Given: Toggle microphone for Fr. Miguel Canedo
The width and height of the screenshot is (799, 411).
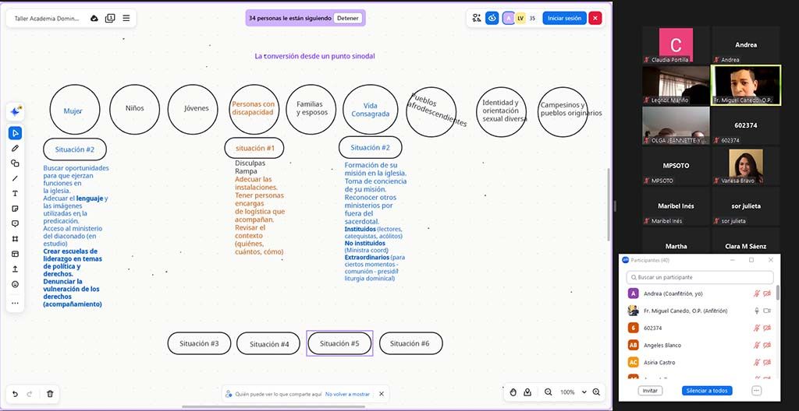Looking at the screenshot, I should point(757,311).
